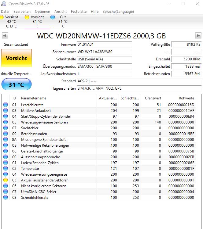Go to next disk with right arrow
Screen dimensions: 203x229
tap(198, 35)
